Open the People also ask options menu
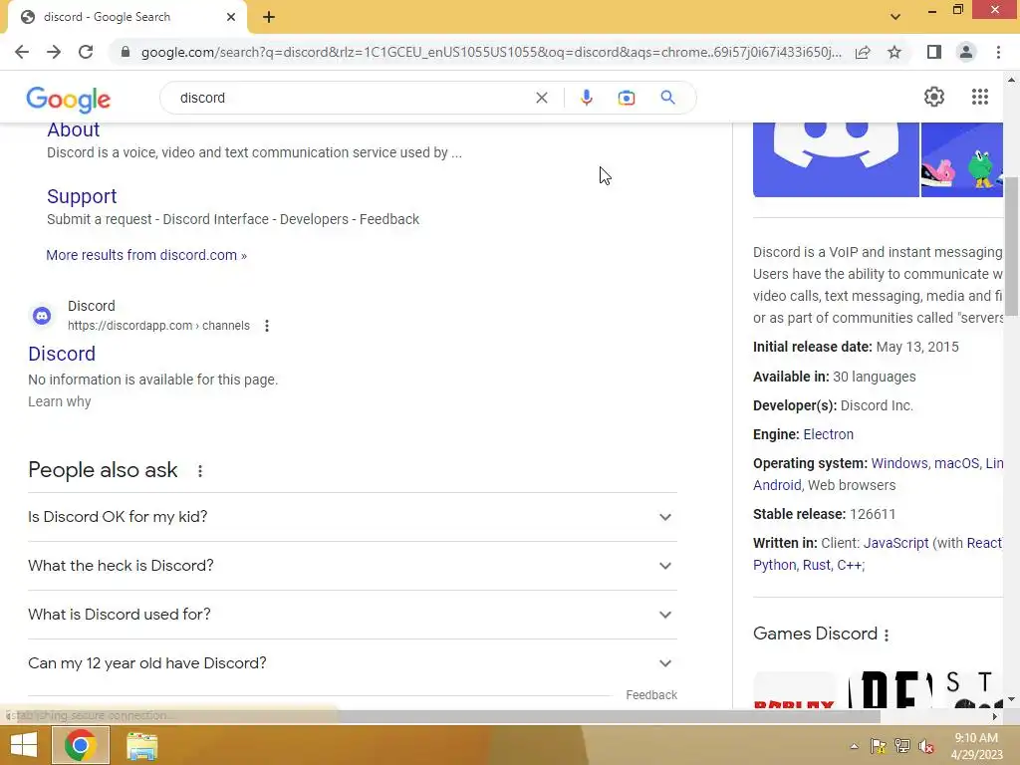The width and height of the screenshot is (1020, 765). (x=200, y=471)
